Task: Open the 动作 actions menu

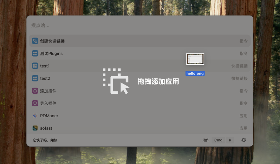Action: (206, 140)
